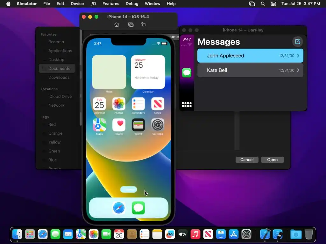Screen dimensions: 326x244
Task: Click chevron on Kate Bell row
Action: click(x=298, y=70)
